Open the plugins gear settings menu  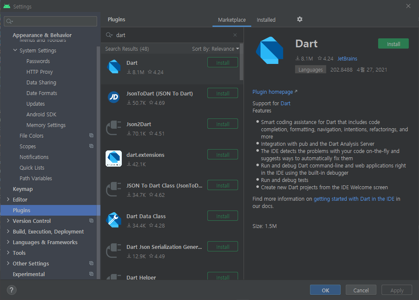click(299, 19)
